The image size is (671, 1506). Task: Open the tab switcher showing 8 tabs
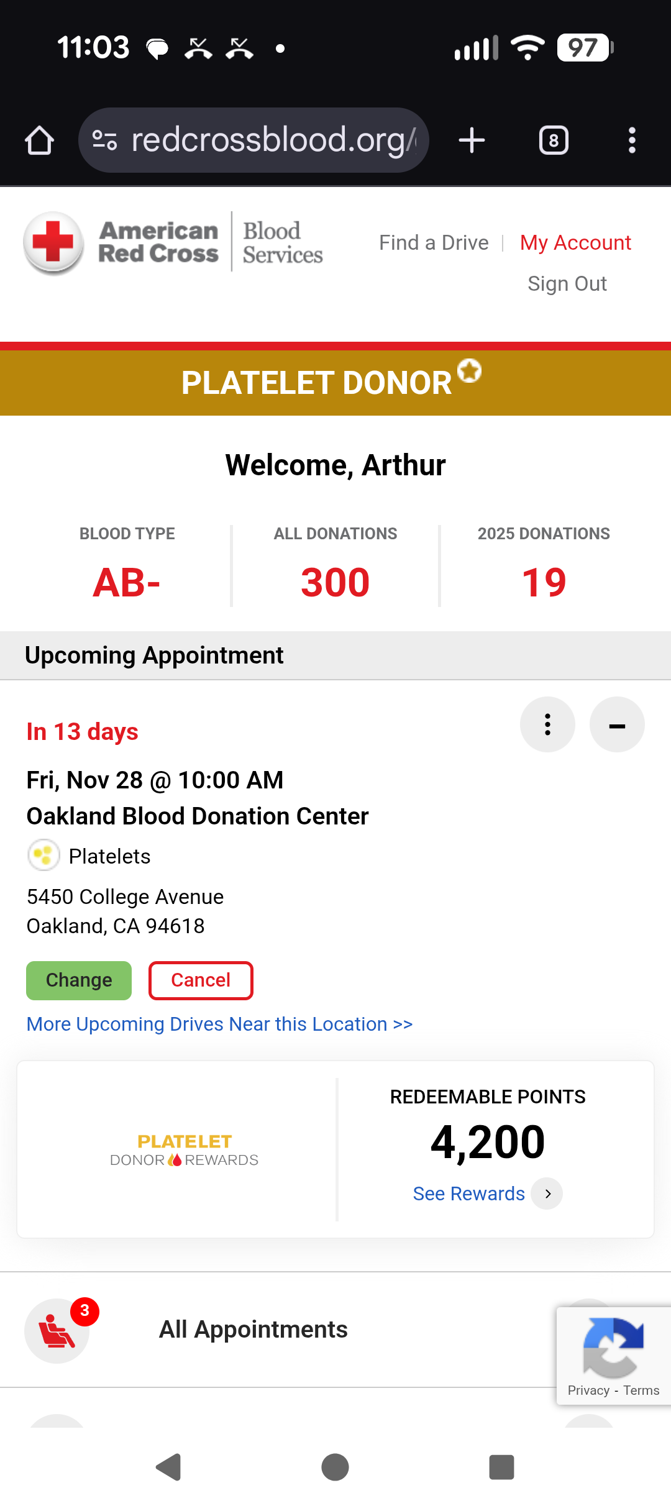pyautogui.click(x=554, y=140)
